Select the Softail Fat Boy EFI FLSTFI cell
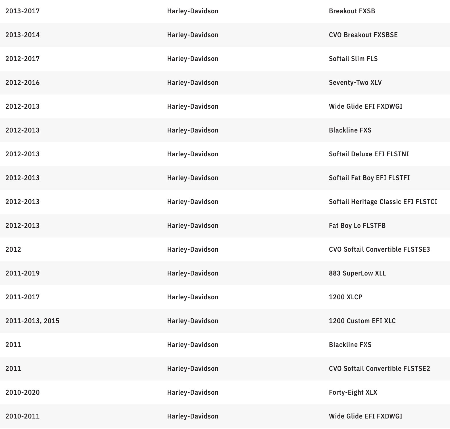This screenshot has width=450, height=429. click(369, 178)
